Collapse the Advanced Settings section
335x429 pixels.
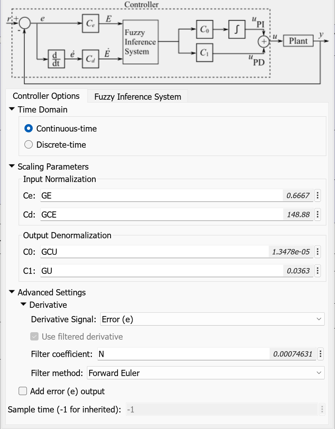coord(12,292)
